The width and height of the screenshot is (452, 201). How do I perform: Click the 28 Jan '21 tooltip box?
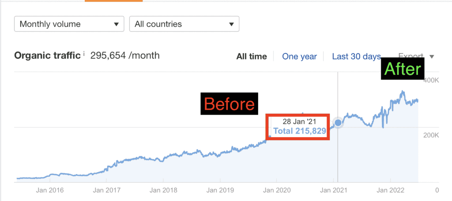pyautogui.click(x=299, y=127)
